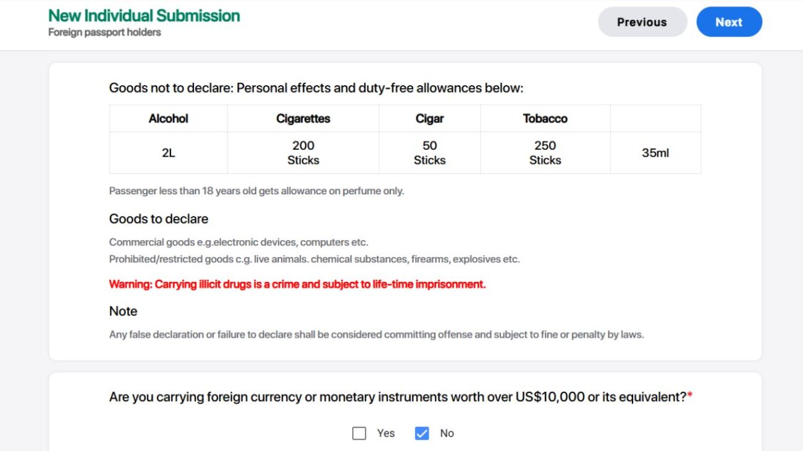Screen dimensions: 803x451
Task: Click the Foreign passport holders subtitle
Action: click(x=104, y=32)
